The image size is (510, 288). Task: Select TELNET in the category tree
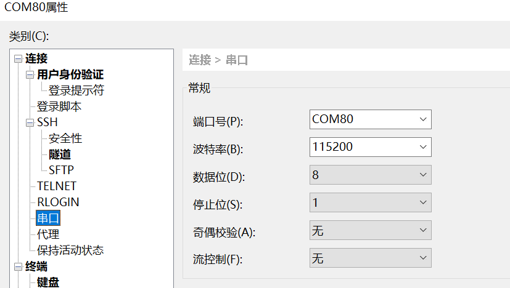(57, 186)
